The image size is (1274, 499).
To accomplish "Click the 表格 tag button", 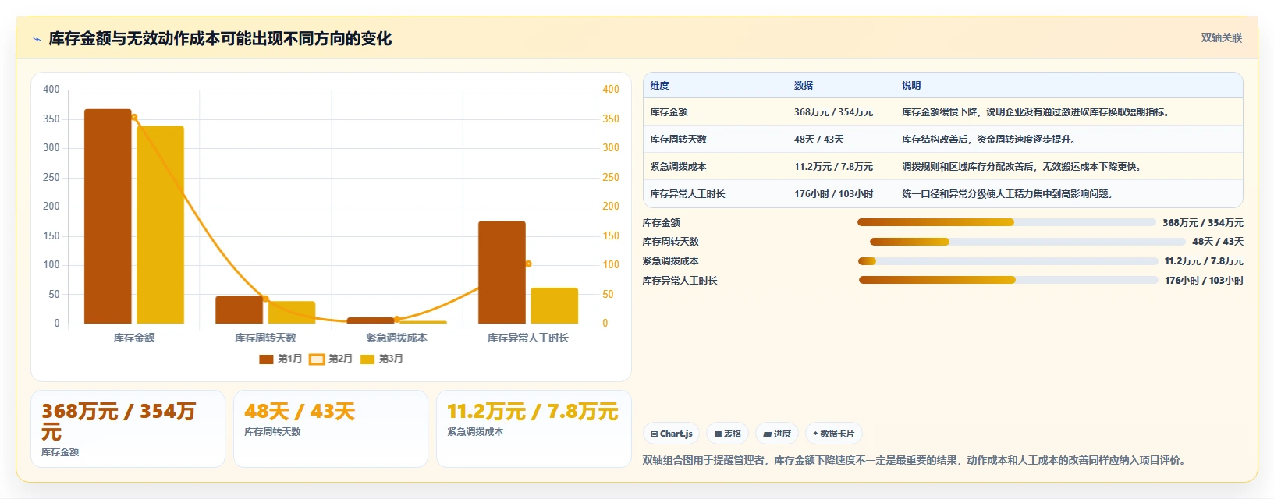I will [x=728, y=434].
